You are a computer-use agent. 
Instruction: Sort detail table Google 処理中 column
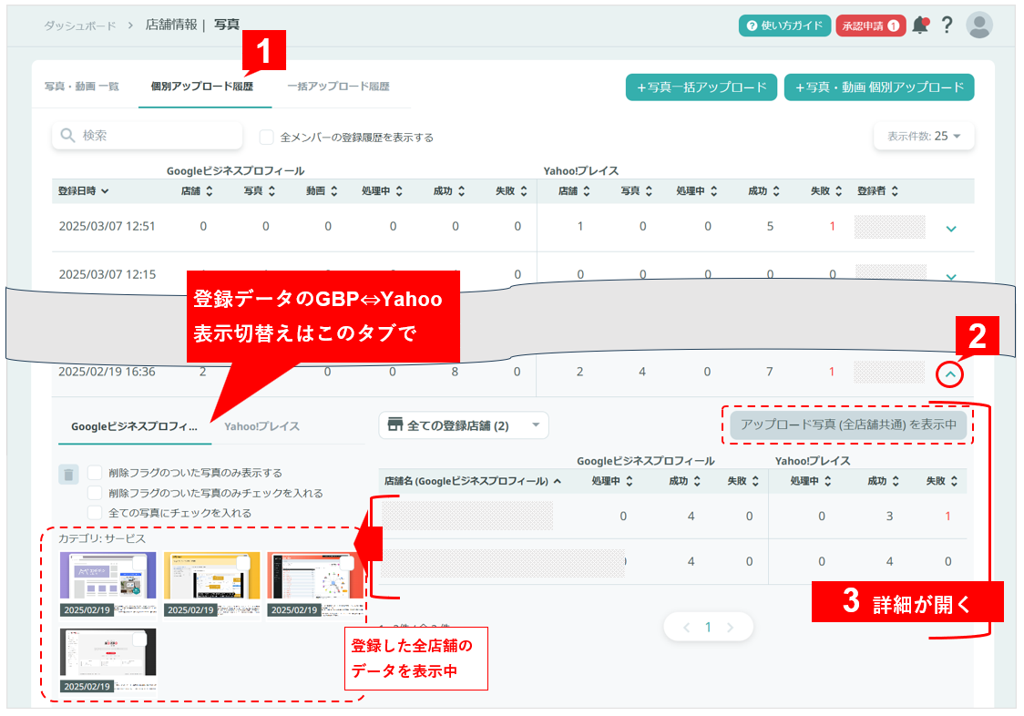(629, 481)
